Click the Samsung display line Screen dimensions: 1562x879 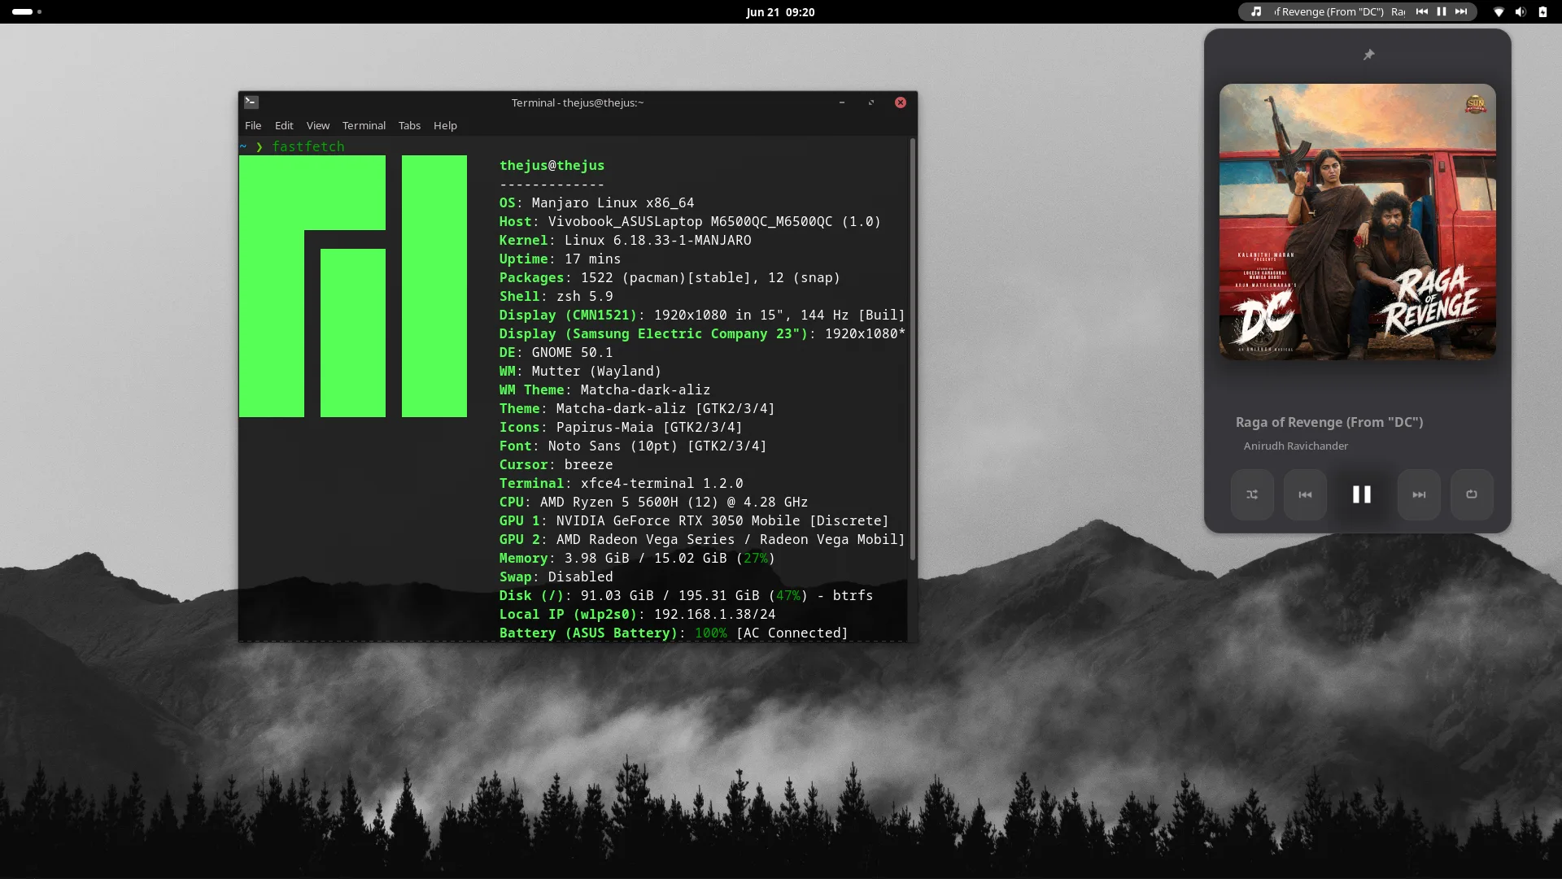point(702,333)
